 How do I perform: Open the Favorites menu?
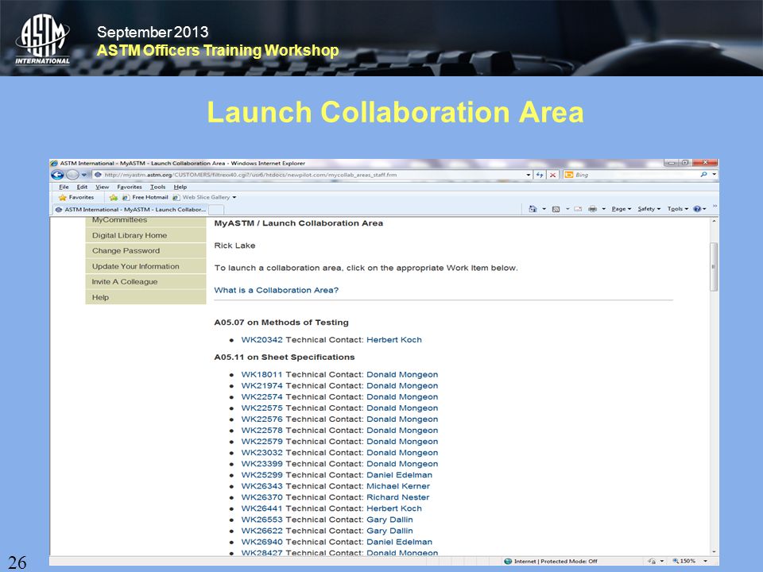click(130, 187)
